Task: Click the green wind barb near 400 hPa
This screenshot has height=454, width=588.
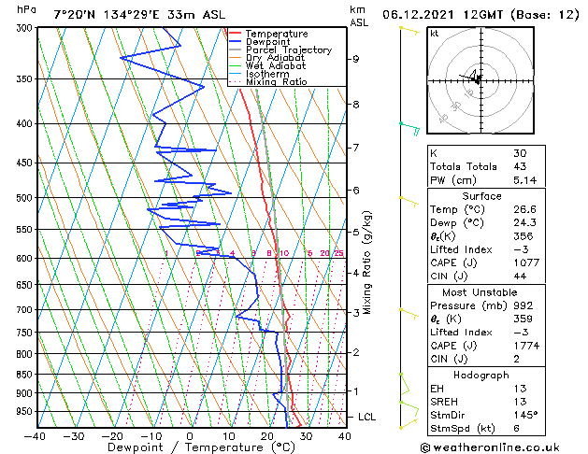Action: [409, 127]
